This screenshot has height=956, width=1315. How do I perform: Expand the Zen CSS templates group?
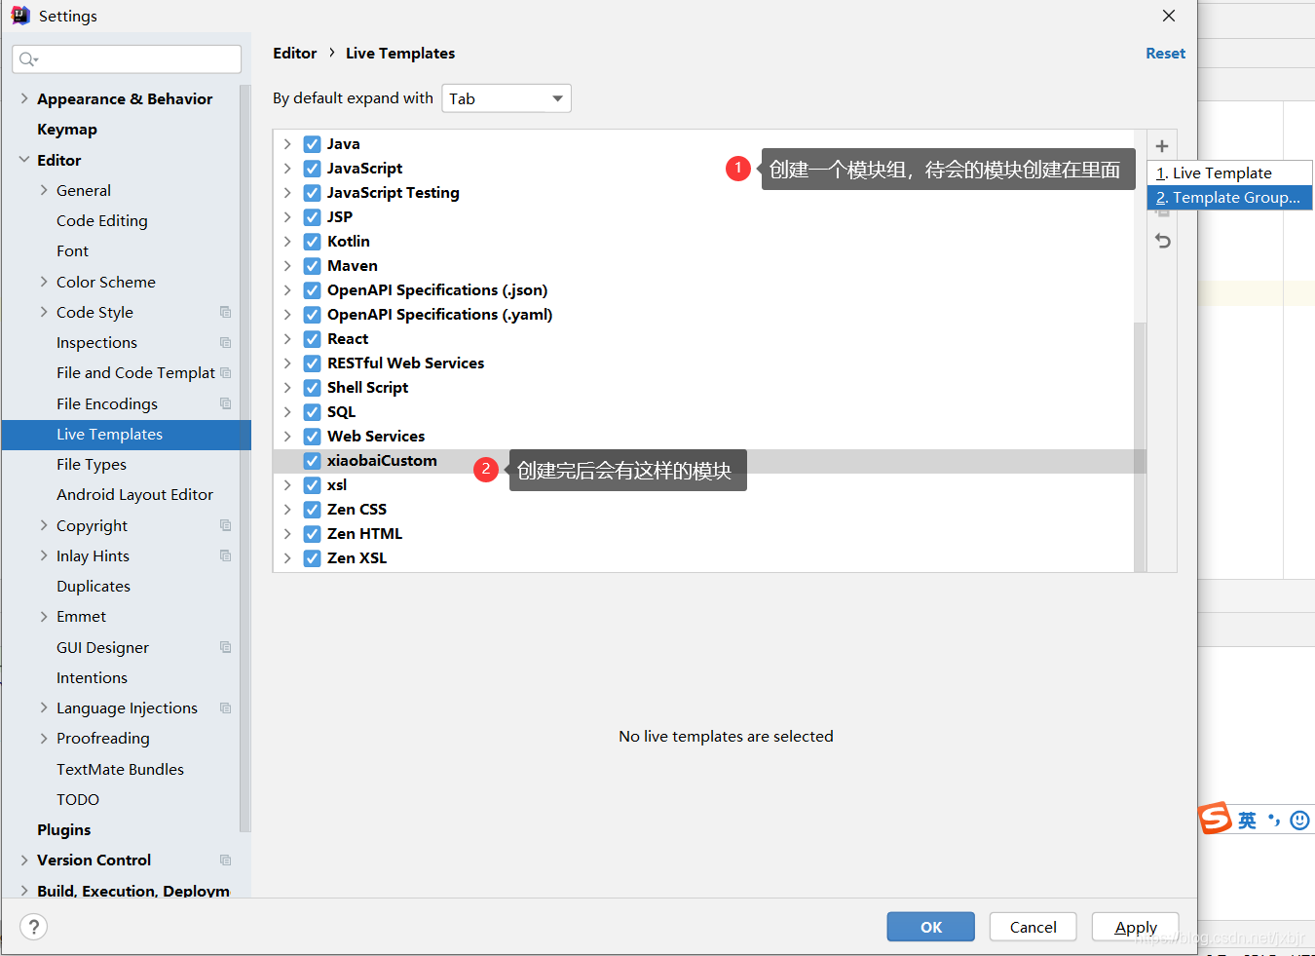(x=287, y=510)
